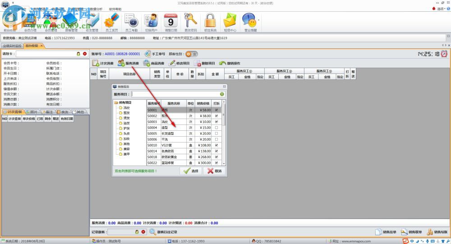Click 手工单号 tag icon
This screenshot has height=244, width=451.
[147, 54]
